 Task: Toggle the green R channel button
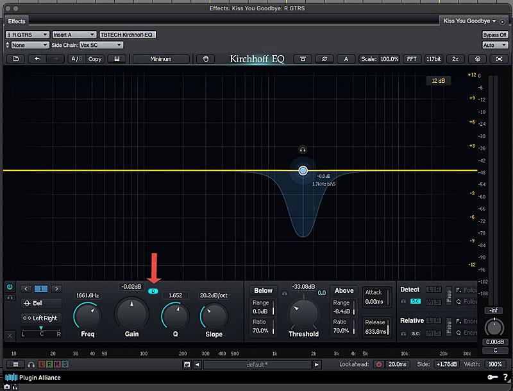[49, 364]
